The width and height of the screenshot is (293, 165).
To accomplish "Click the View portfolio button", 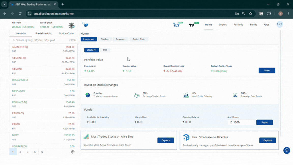I will pyautogui.click(x=267, y=71).
